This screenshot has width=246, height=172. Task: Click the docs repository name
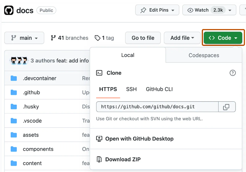coord(25,10)
